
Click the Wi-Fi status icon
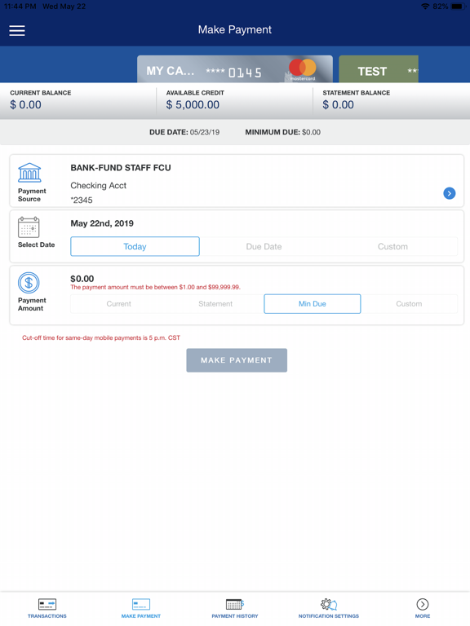[x=425, y=7]
